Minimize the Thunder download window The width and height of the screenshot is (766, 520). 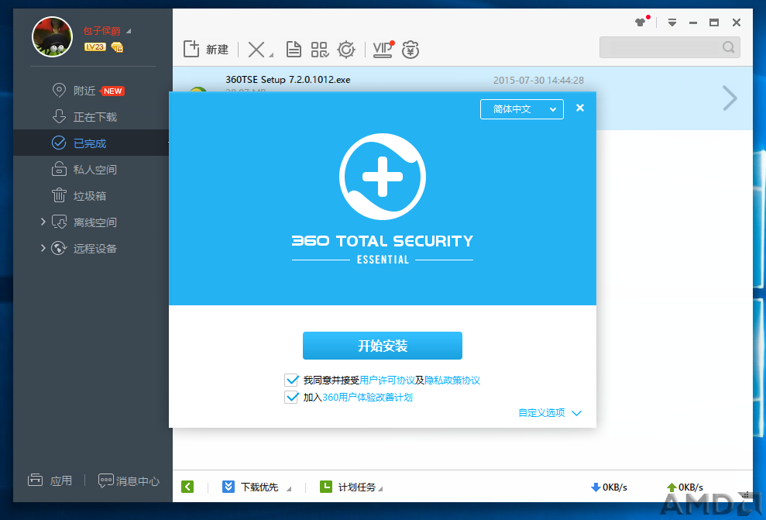693,22
